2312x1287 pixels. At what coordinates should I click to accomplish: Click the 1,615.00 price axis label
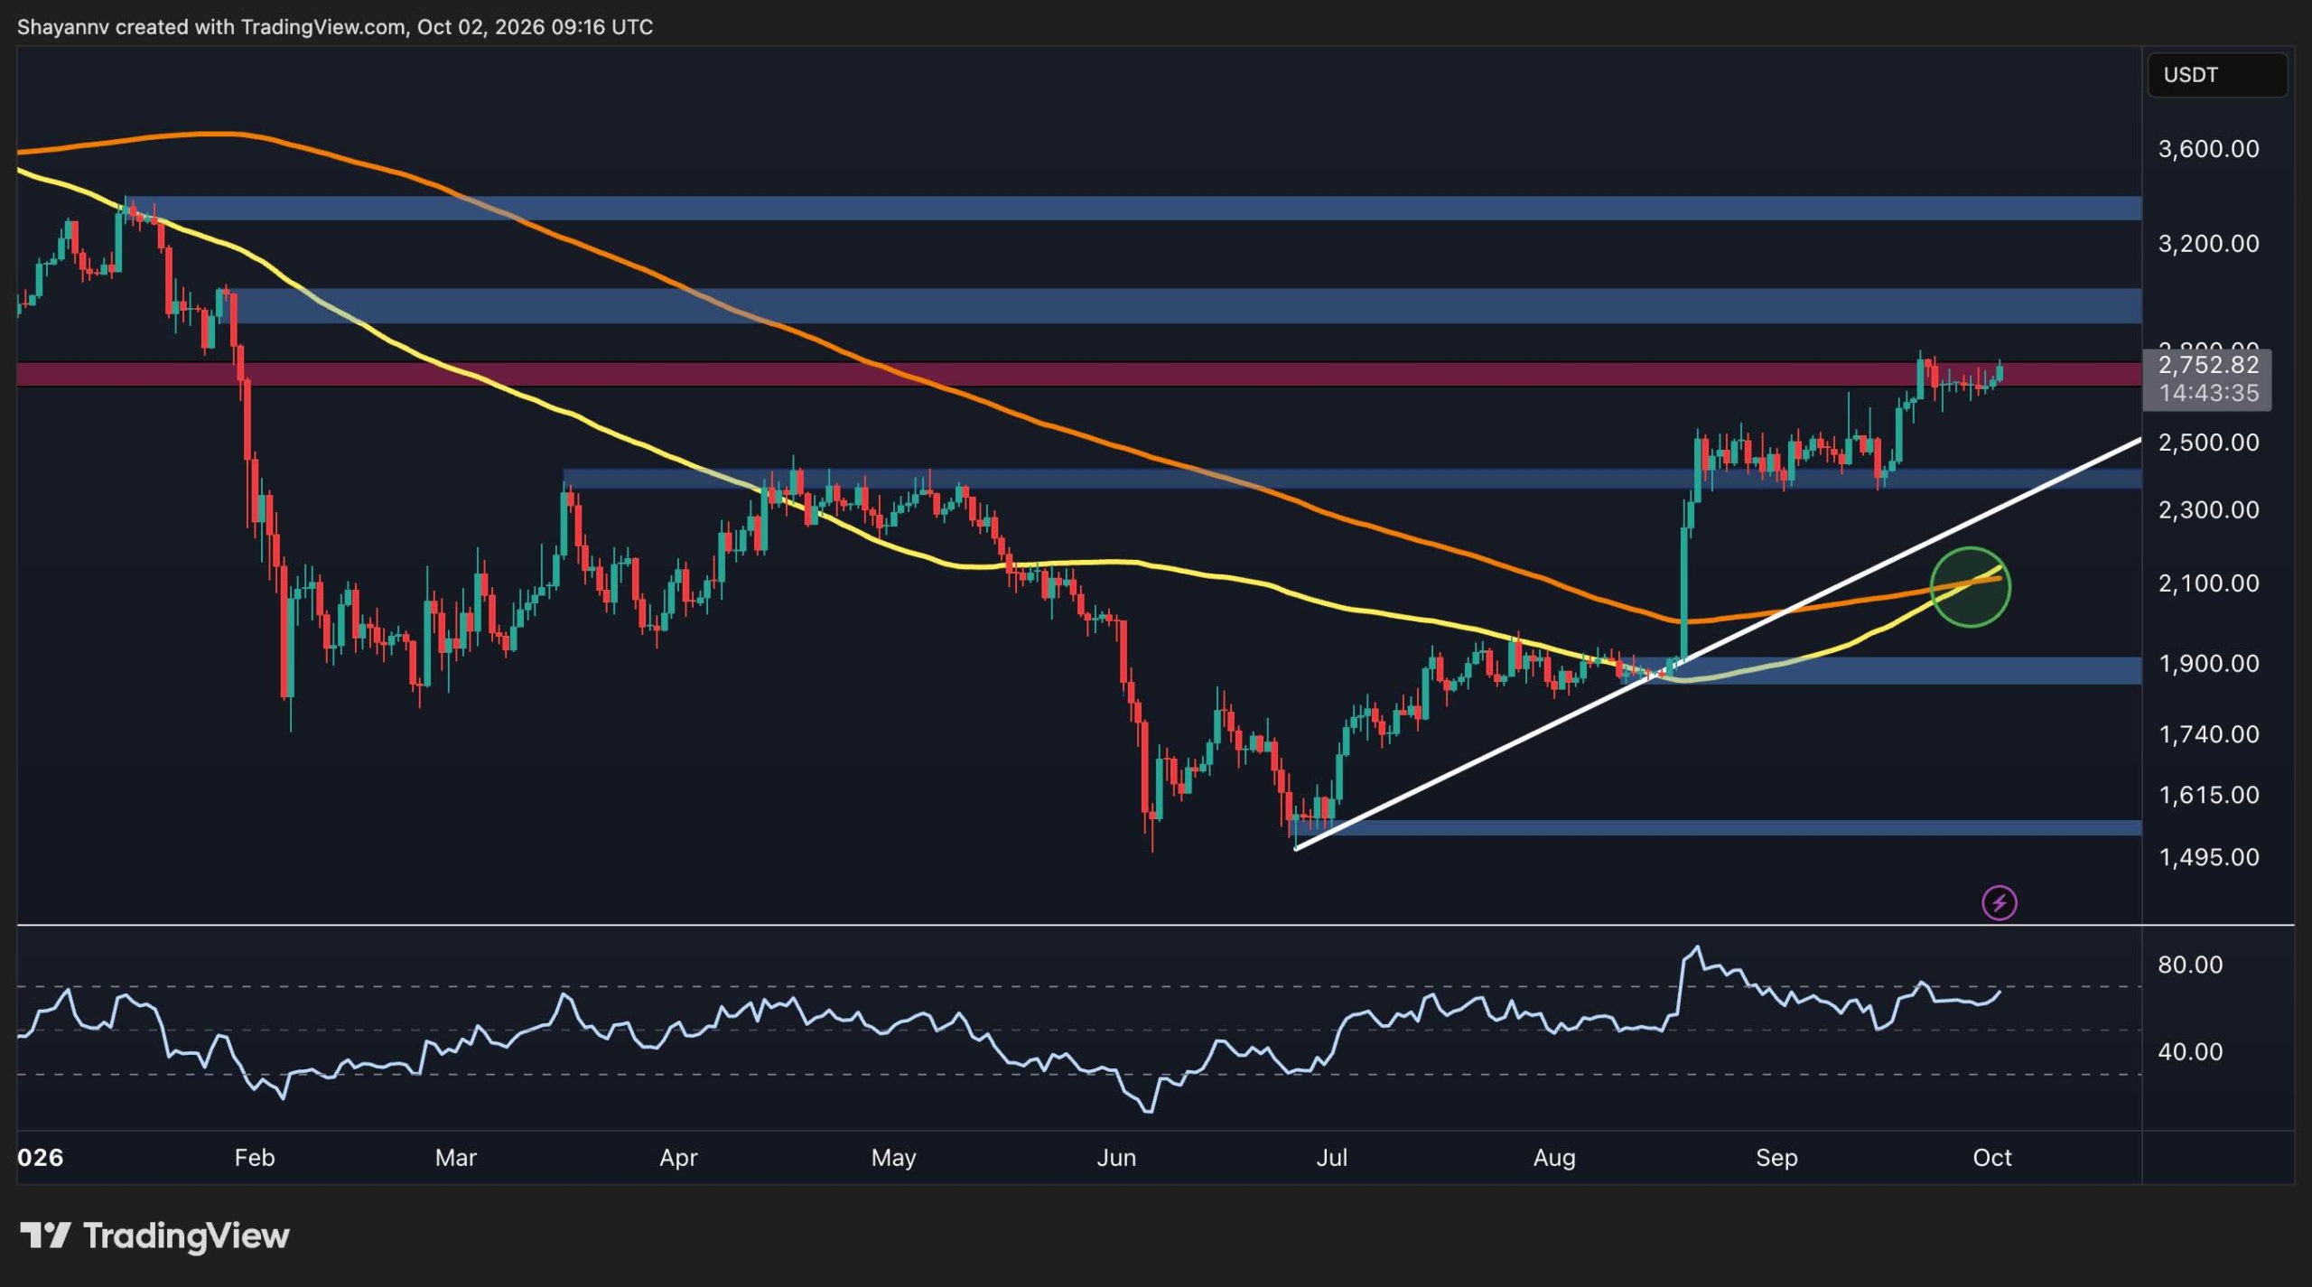click(x=2207, y=795)
